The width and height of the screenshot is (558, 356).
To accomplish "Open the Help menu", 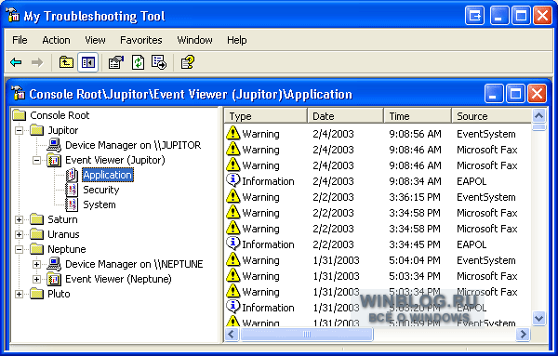I will pyautogui.click(x=236, y=40).
